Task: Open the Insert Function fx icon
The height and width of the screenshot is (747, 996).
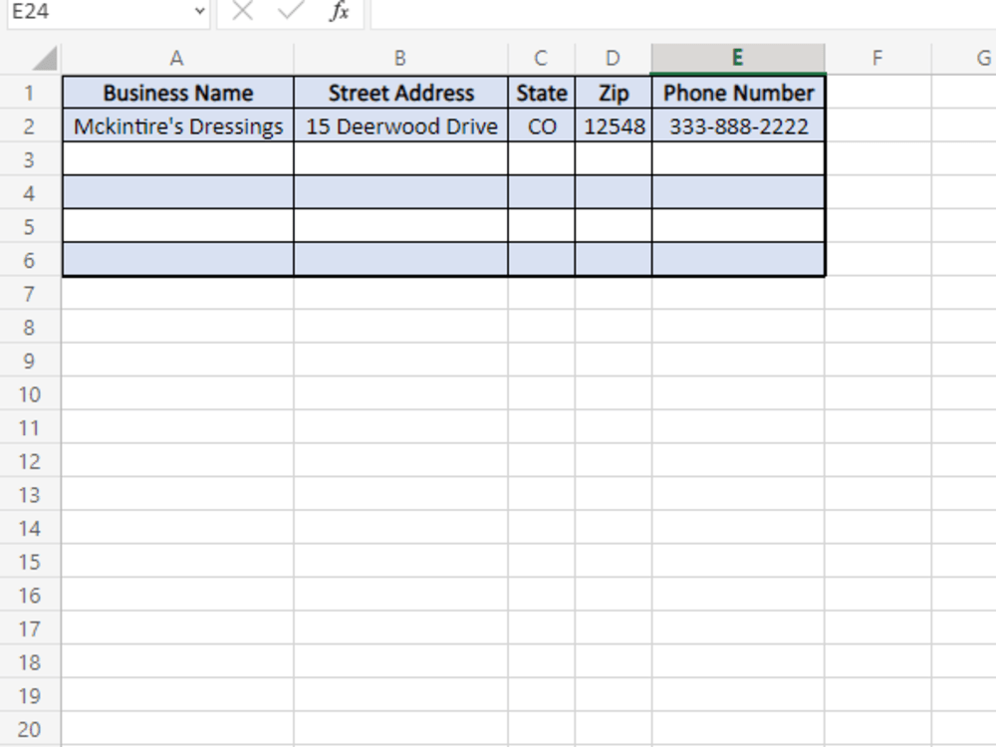Action: click(339, 10)
